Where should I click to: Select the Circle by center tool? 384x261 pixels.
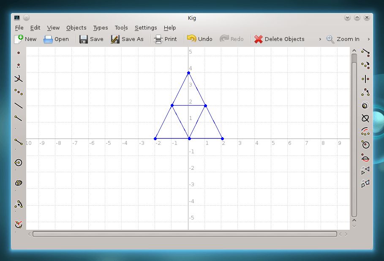[18, 163]
